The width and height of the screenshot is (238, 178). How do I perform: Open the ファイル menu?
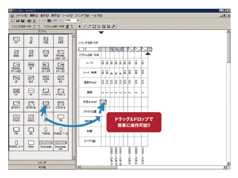[21, 16]
